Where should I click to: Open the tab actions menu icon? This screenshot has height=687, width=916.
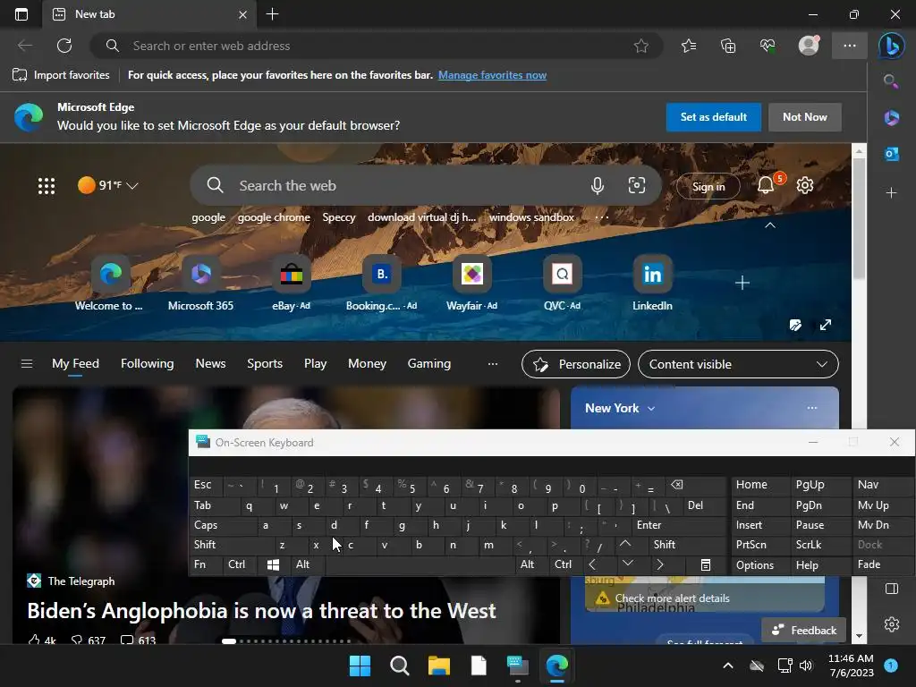pos(21,14)
